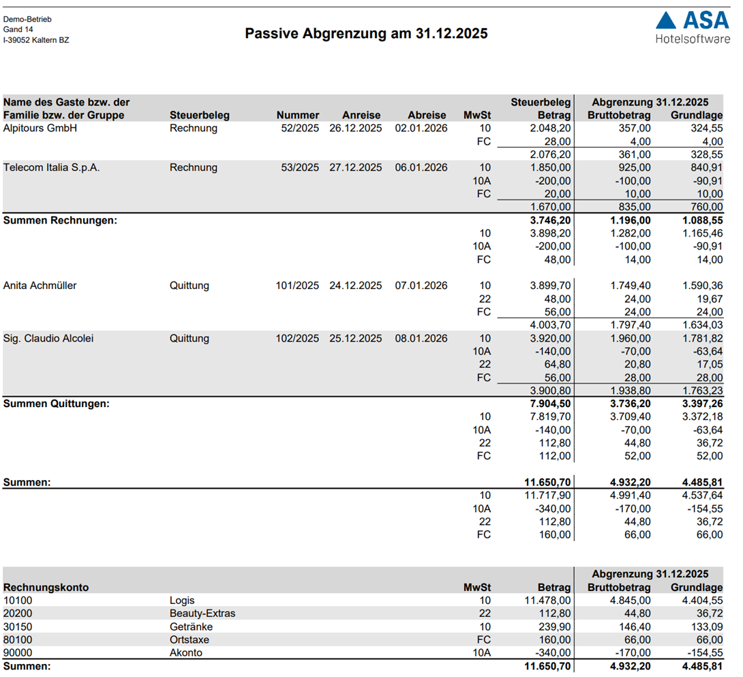Screen dimensions: 743x677
Task: Select the Logis account row label
Action: 182,601
